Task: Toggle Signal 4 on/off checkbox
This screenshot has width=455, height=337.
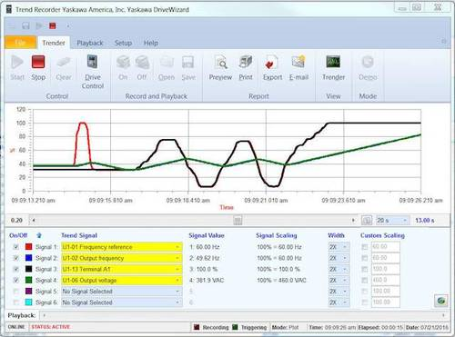Action: pos(16,281)
